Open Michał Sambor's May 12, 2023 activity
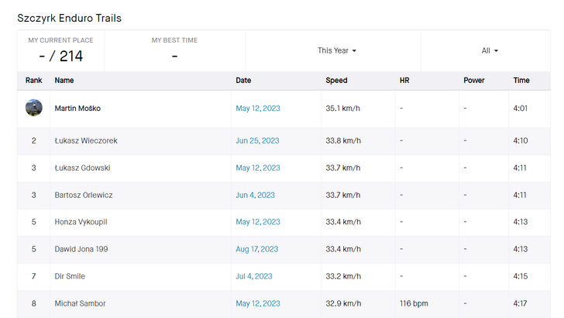The width and height of the screenshot is (564, 318). coord(258,303)
